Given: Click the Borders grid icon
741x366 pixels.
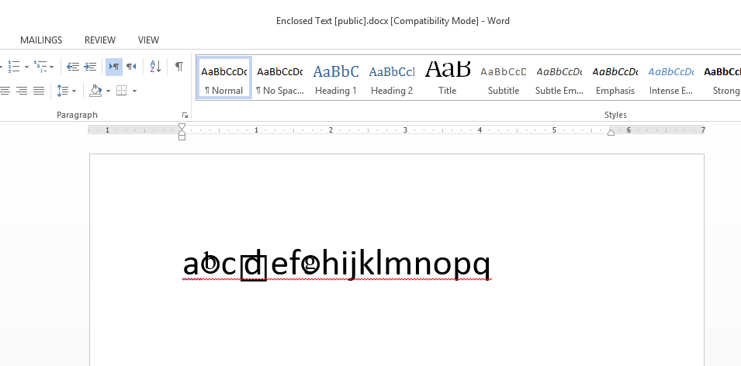Looking at the screenshot, I should (x=121, y=91).
